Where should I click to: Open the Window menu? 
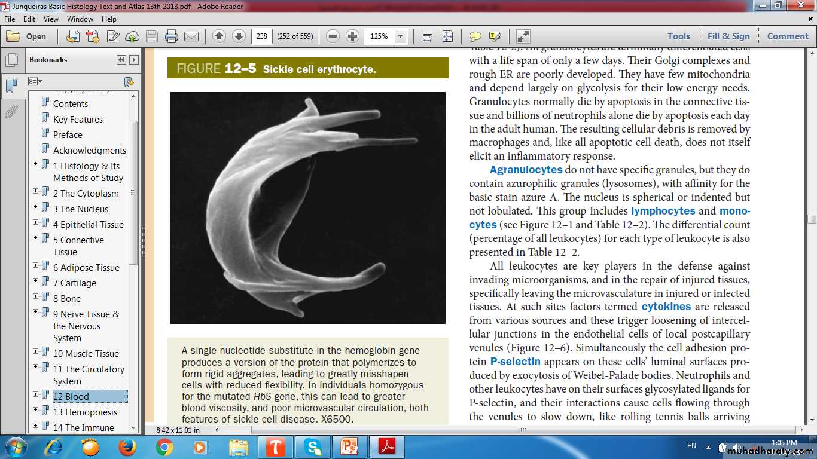click(x=80, y=19)
